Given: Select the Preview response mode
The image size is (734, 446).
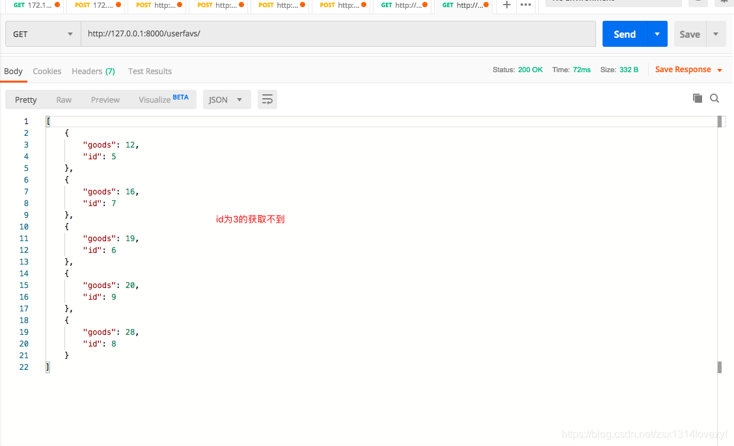Looking at the screenshot, I should pos(105,99).
